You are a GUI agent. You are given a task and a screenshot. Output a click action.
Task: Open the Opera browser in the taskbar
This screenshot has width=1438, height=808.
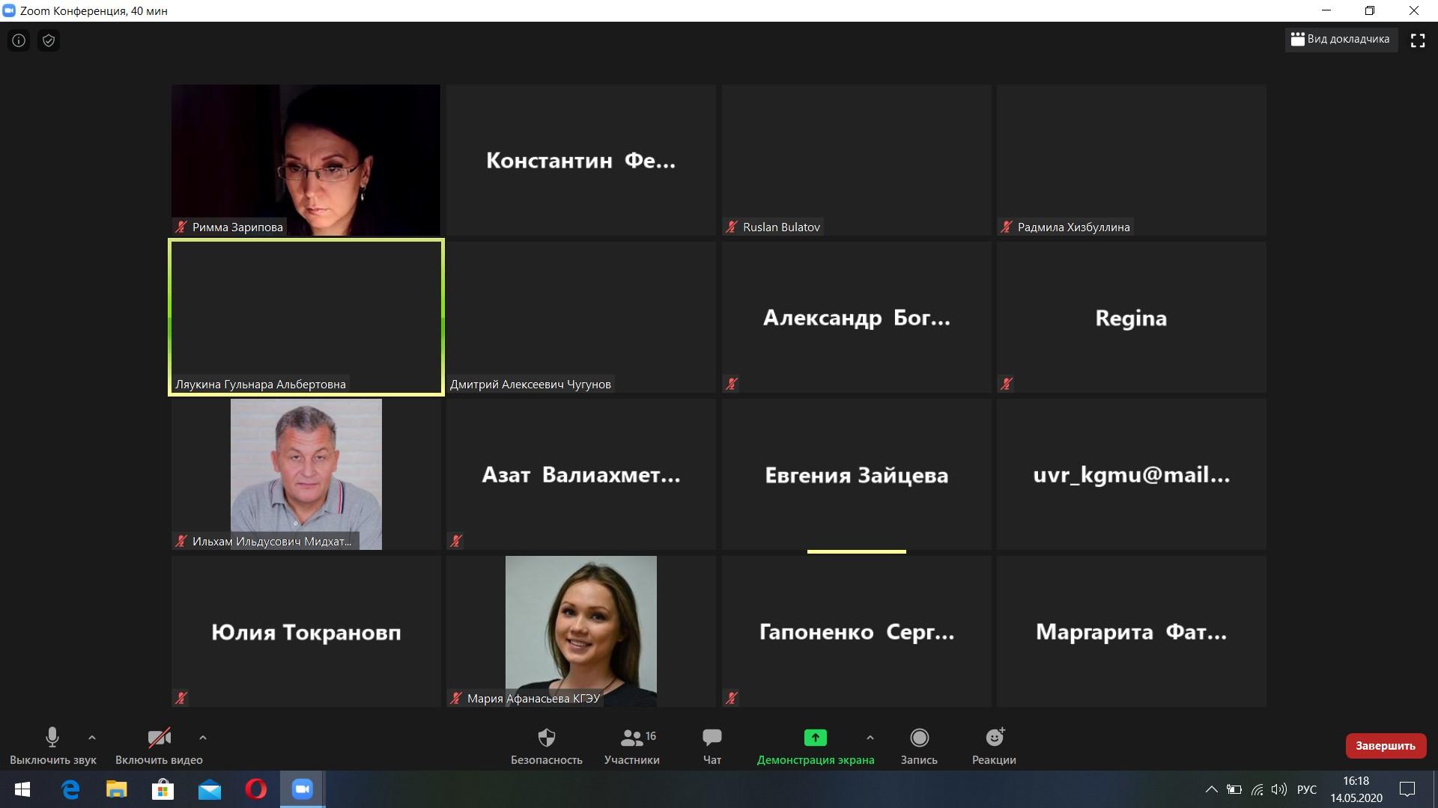255,789
